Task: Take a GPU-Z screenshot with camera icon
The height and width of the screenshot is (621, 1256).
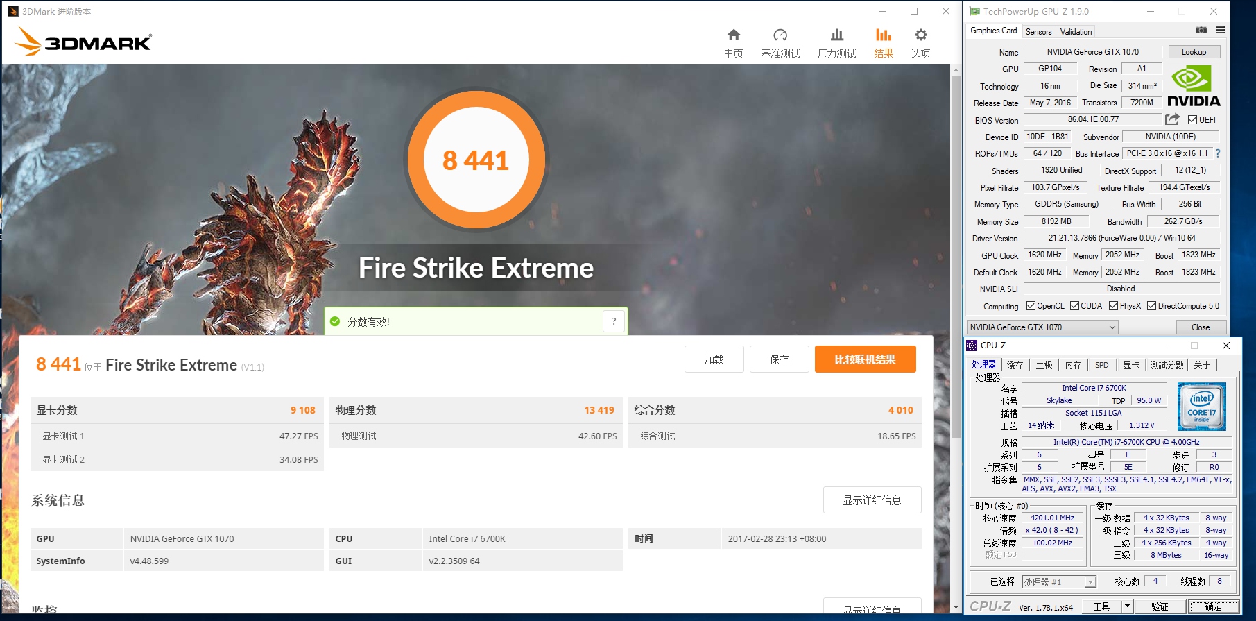Action: coord(1201,31)
